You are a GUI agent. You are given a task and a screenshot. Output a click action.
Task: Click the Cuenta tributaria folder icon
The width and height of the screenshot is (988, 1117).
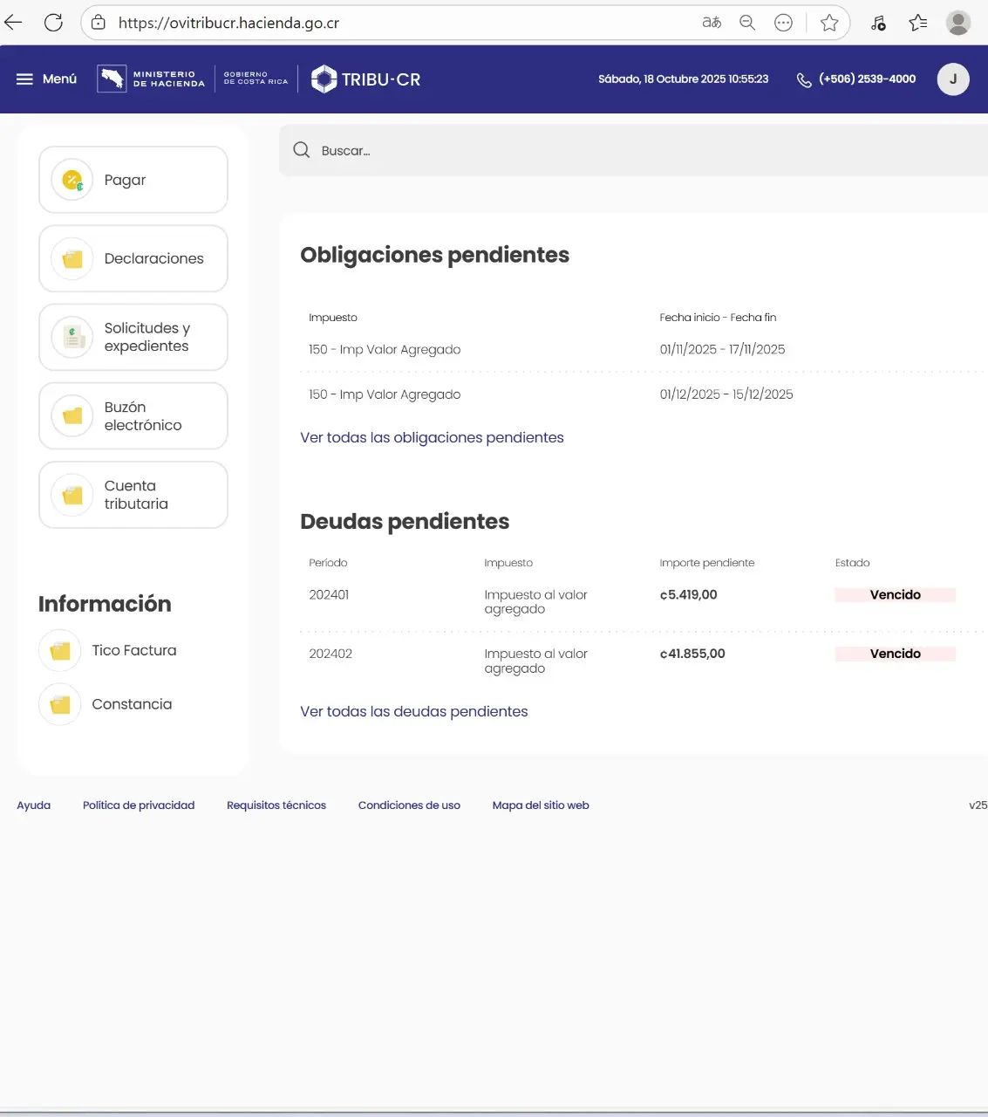click(72, 495)
